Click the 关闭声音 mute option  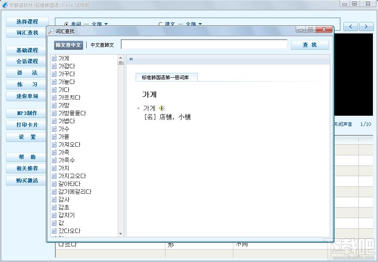(x=343, y=124)
